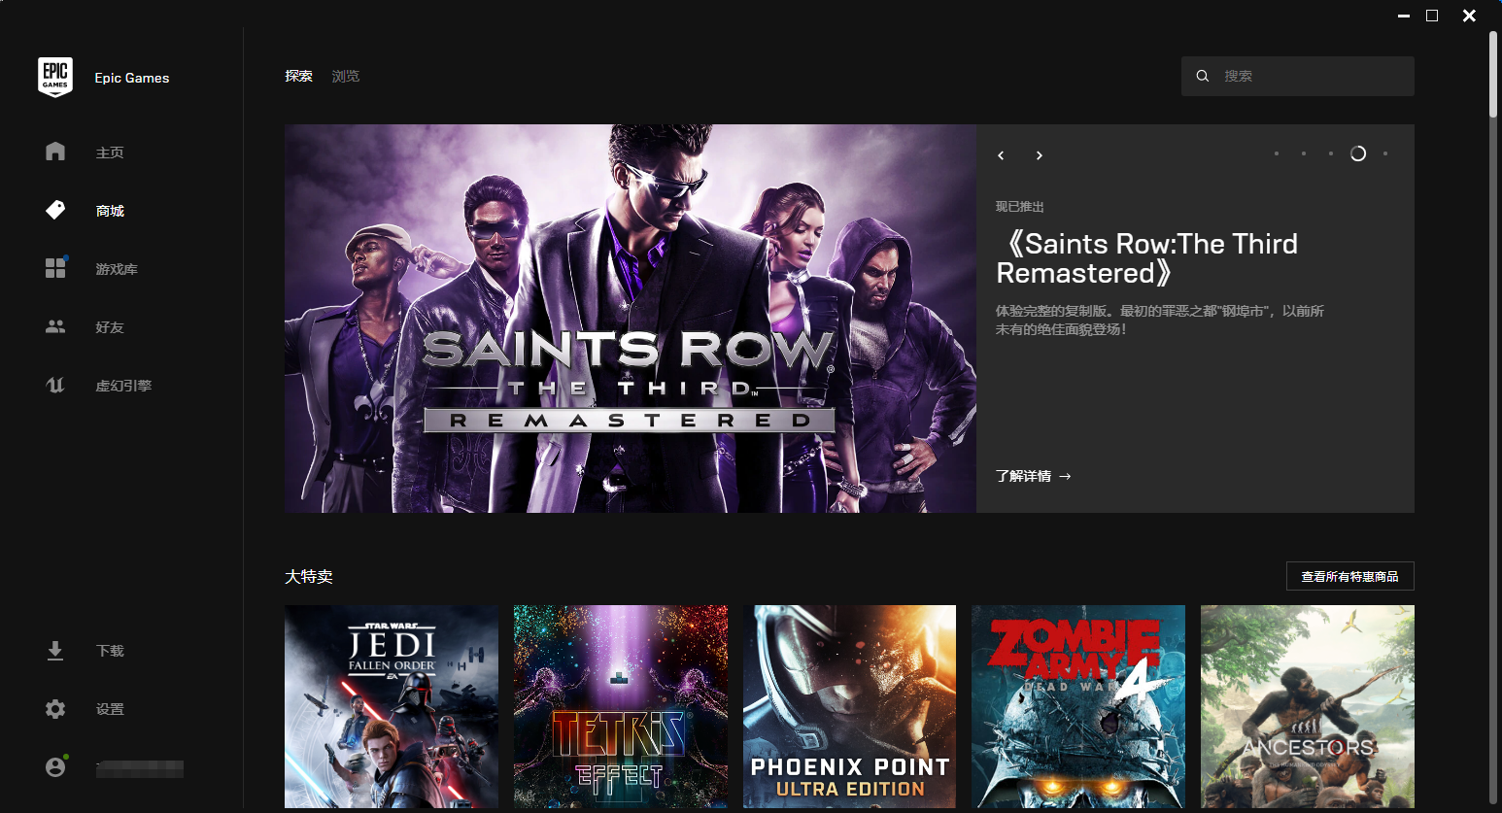Open the Star Wars Jedi Fallen Order thumbnail
The width and height of the screenshot is (1502, 813).
point(392,707)
